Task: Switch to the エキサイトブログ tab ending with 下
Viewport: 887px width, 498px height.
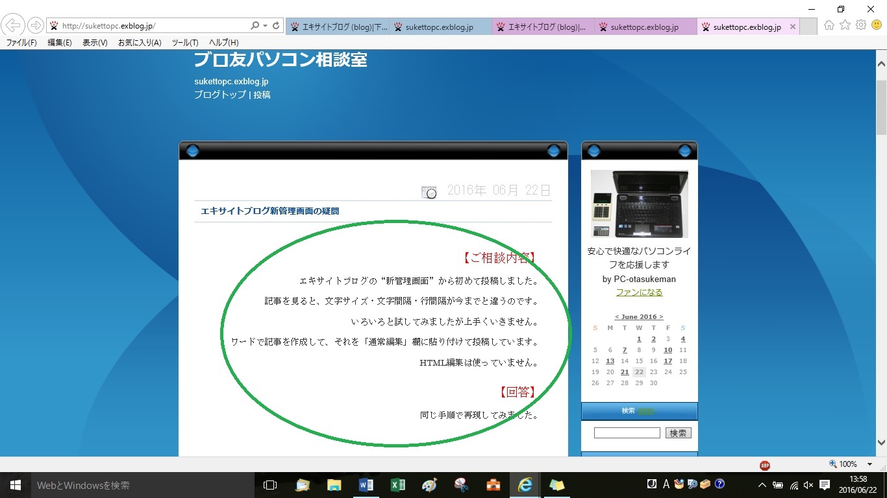Action: 338,27
